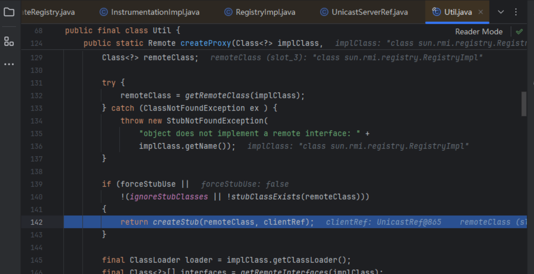Jump to sticky line 68 class Util header
Image resolution: width=534 pixels, height=274 pixels.
(122, 31)
